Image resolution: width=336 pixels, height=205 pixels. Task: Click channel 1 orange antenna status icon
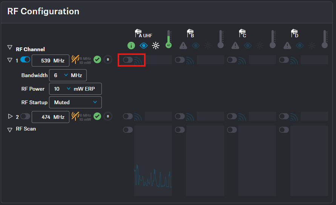point(75,60)
